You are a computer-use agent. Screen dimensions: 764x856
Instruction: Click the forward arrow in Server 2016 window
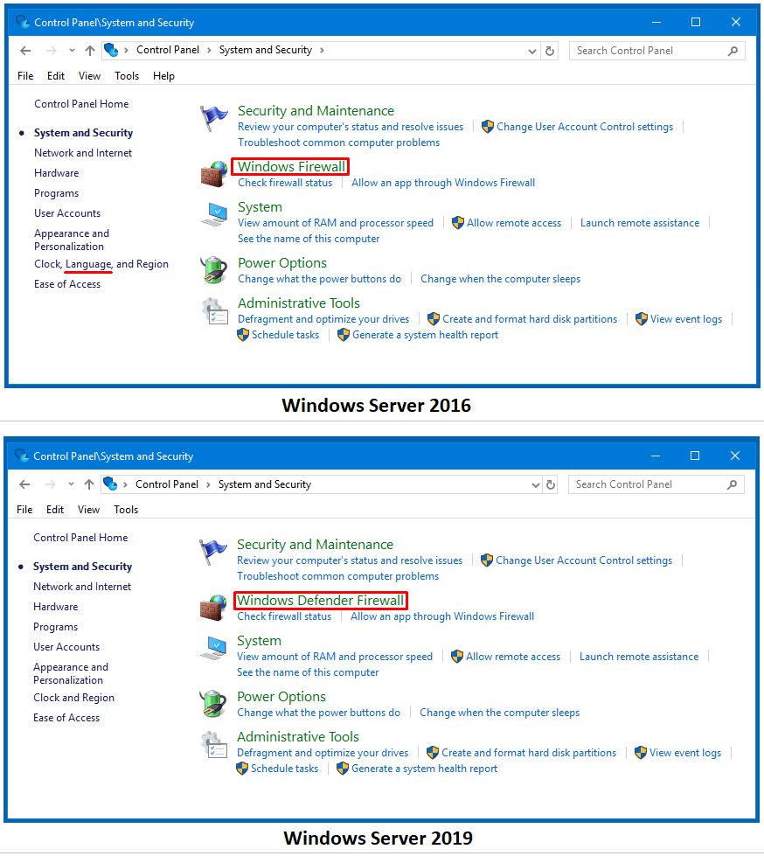52,51
